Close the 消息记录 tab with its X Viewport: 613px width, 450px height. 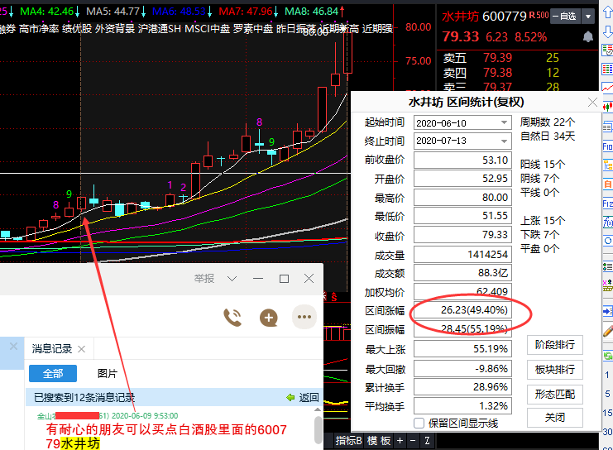point(81,349)
